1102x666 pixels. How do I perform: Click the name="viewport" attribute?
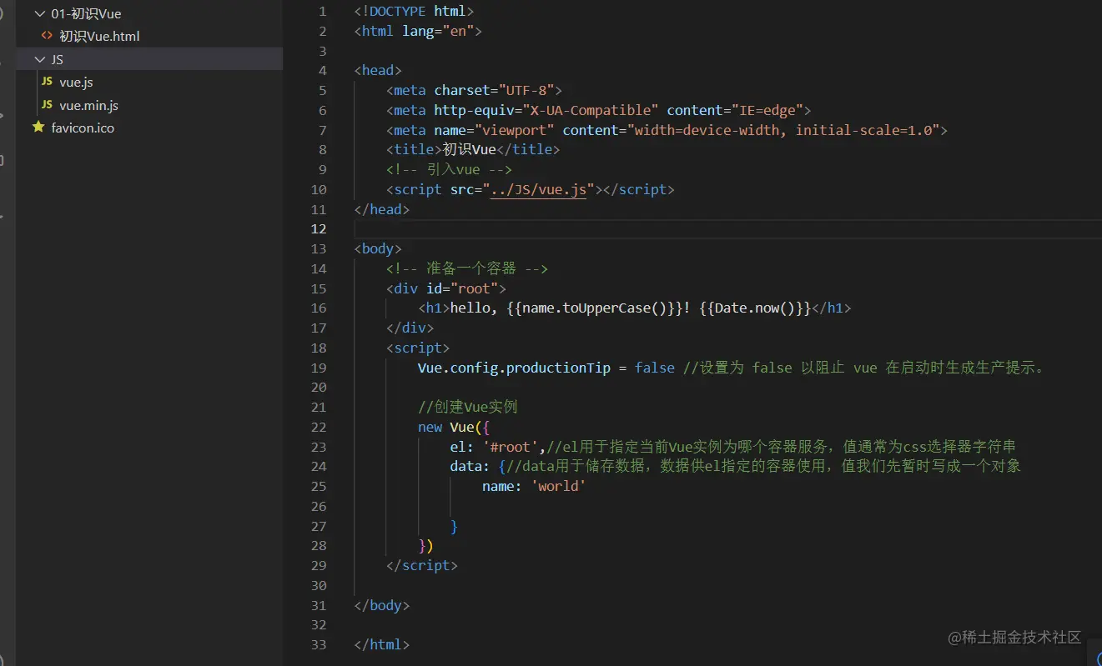494,131
